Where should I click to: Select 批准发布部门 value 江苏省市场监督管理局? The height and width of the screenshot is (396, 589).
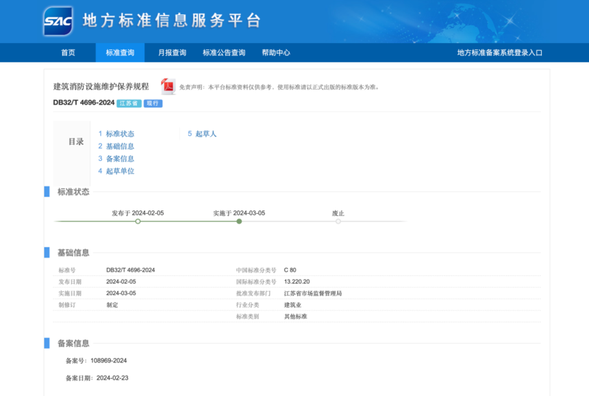click(313, 293)
